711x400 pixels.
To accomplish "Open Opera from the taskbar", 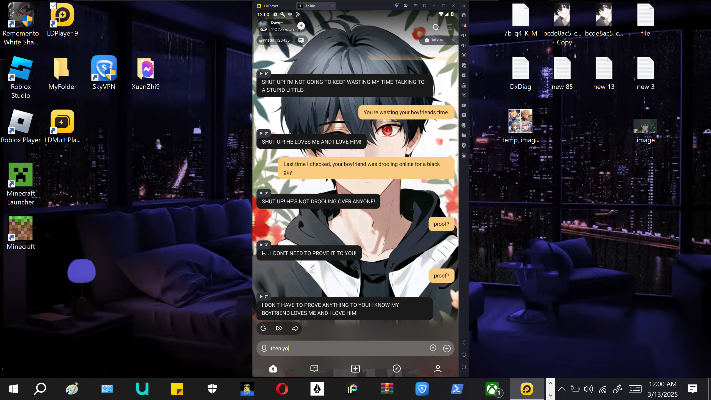I will click(282, 389).
